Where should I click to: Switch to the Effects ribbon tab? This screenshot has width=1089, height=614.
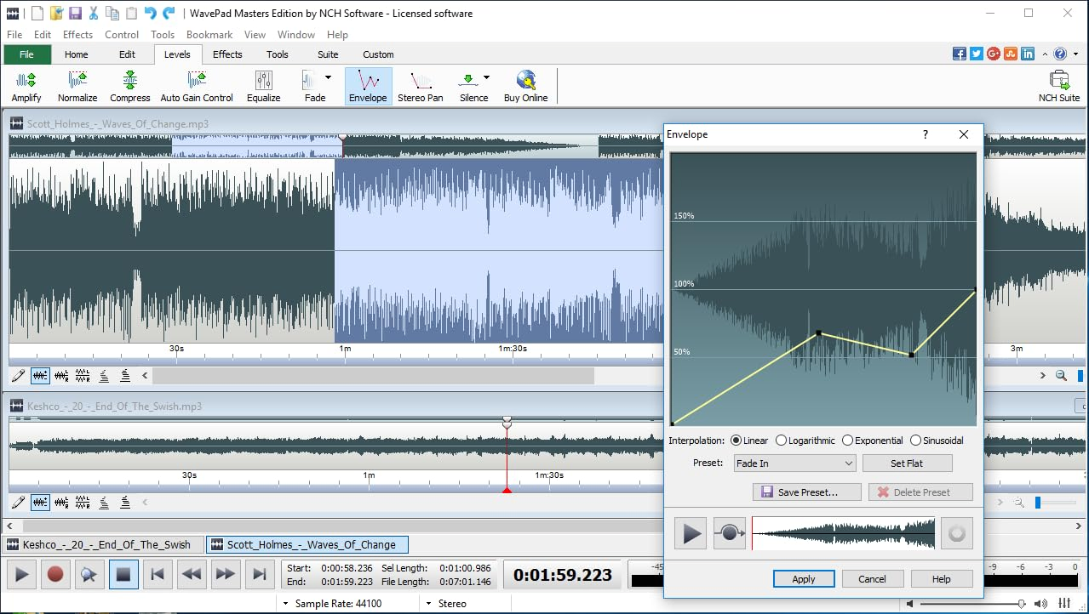(226, 54)
